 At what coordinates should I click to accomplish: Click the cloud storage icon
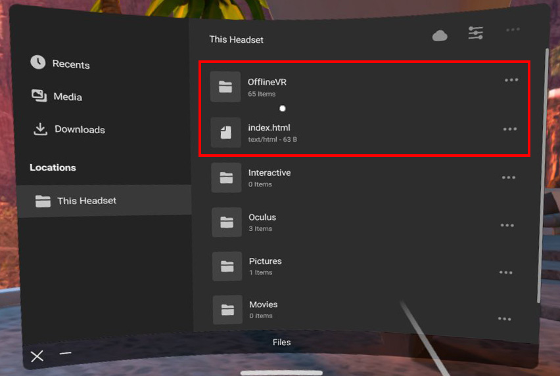click(x=440, y=35)
